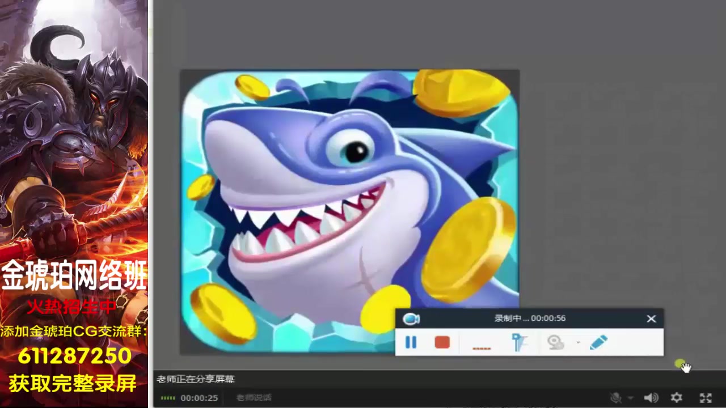Open fullscreen mode with the expand icon

(706, 397)
